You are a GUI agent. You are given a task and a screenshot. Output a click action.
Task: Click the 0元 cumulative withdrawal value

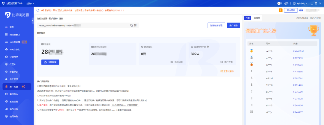tap(144, 54)
